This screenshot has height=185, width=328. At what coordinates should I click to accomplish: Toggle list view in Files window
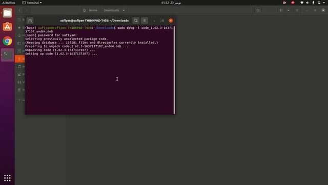[x=281, y=10]
